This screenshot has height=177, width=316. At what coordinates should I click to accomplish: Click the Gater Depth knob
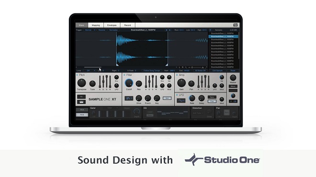click(x=136, y=111)
